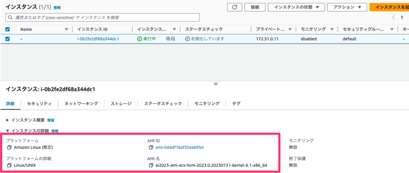Screen dimensions: 409x173
Task: Open AMI link ami-0d4df76af35ee695d
Action: [x=179, y=147]
